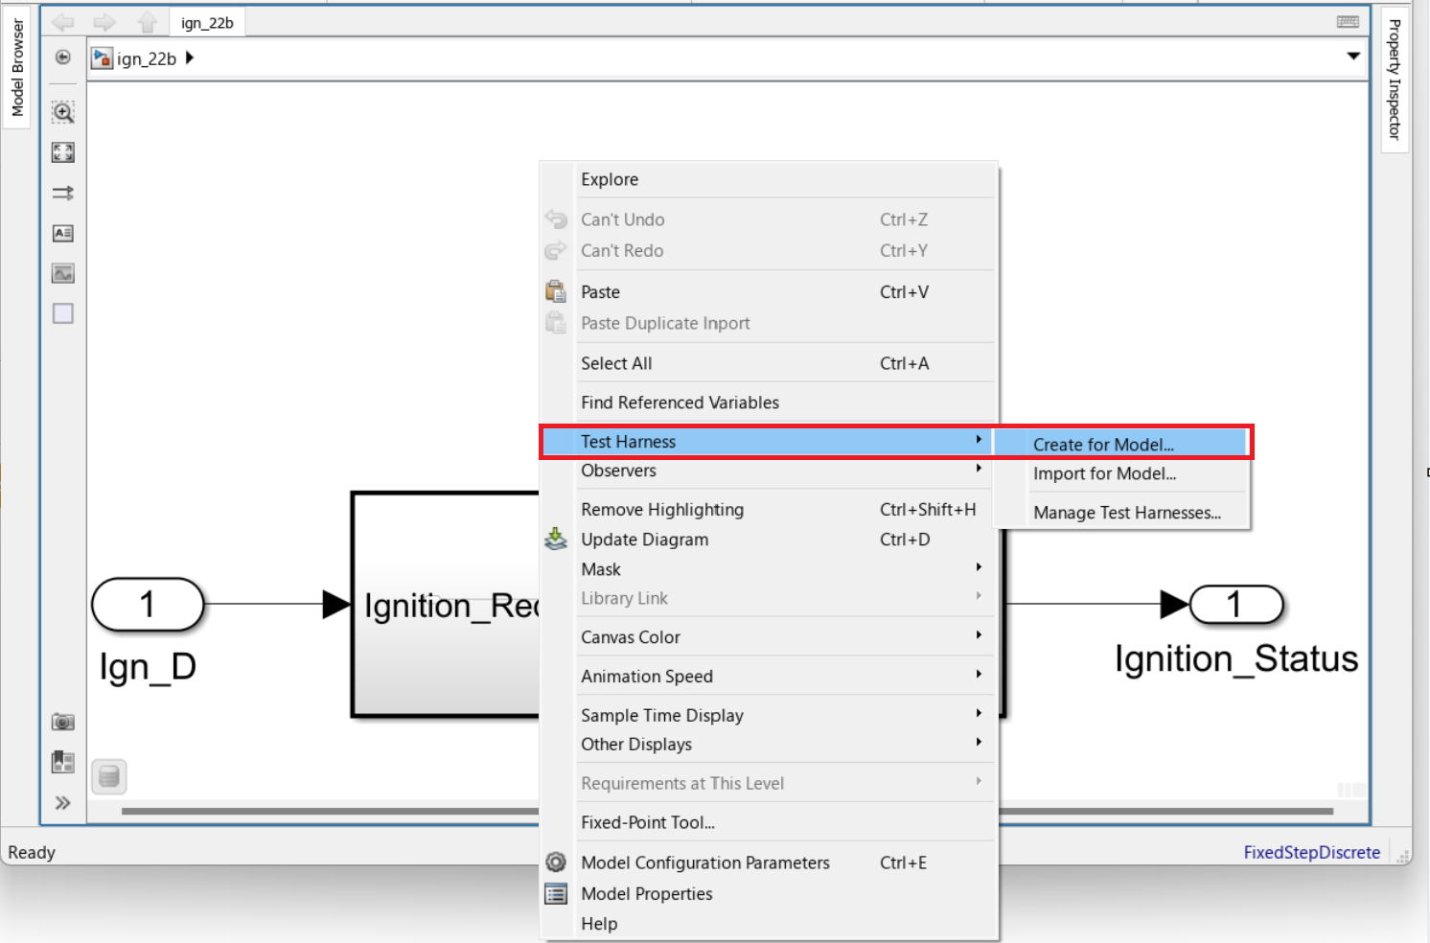This screenshot has height=943, width=1430.
Task: Open the address bar dropdown arrow
Action: pyautogui.click(x=1353, y=57)
